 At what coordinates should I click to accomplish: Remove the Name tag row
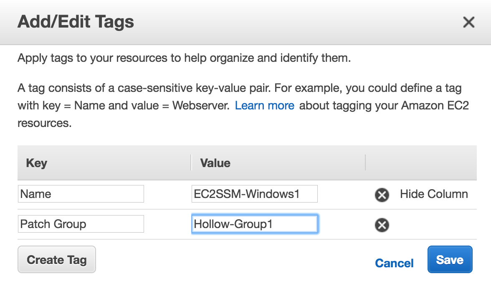click(x=382, y=195)
